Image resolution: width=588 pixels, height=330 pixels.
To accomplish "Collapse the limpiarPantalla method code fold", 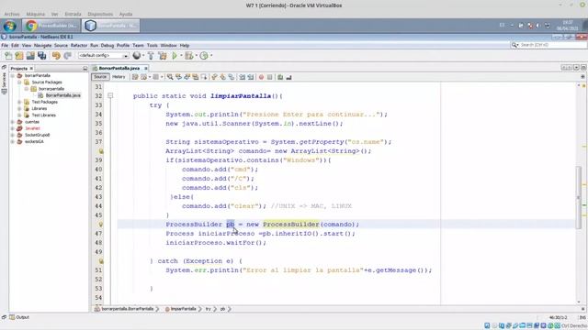I will (110, 95).
